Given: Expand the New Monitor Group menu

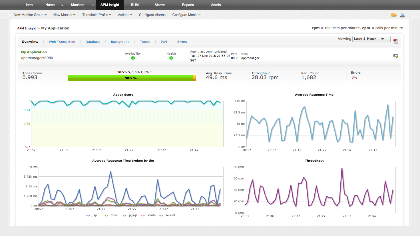Looking at the screenshot, I should click(x=30, y=15).
